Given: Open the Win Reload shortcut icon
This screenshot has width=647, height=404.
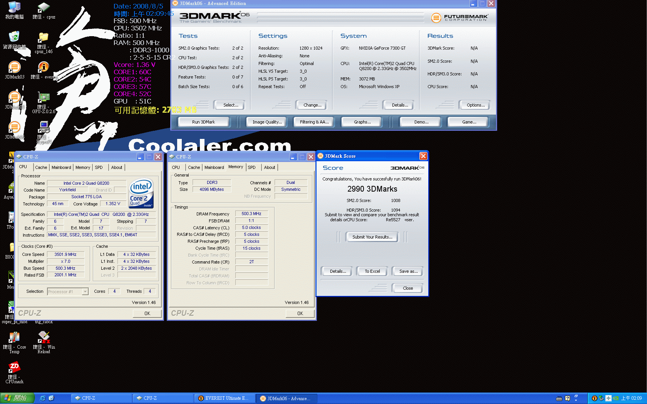Looking at the screenshot, I should (x=44, y=342).
